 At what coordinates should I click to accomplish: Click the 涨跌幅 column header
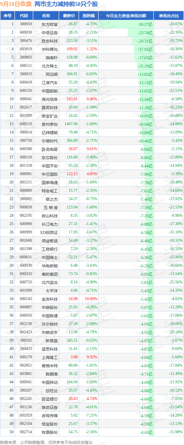[89, 16]
